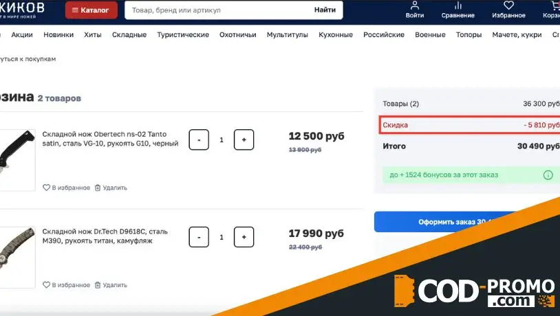
Task: Open the Кухонные category
Action: coord(336,34)
